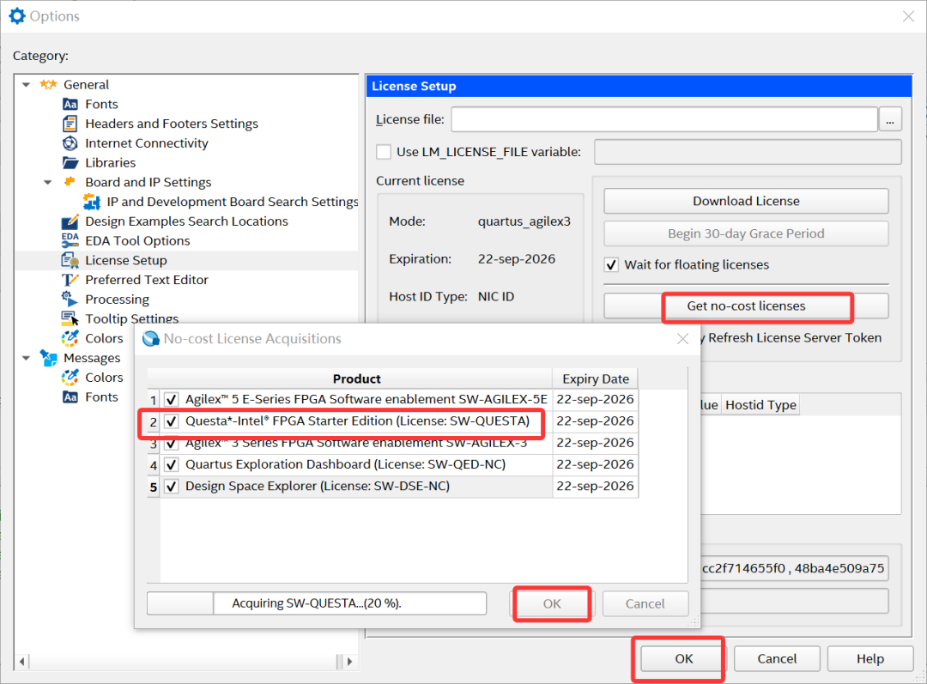Open Headers and Footers Settings
The image size is (927, 684).
pyautogui.click(x=172, y=124)
